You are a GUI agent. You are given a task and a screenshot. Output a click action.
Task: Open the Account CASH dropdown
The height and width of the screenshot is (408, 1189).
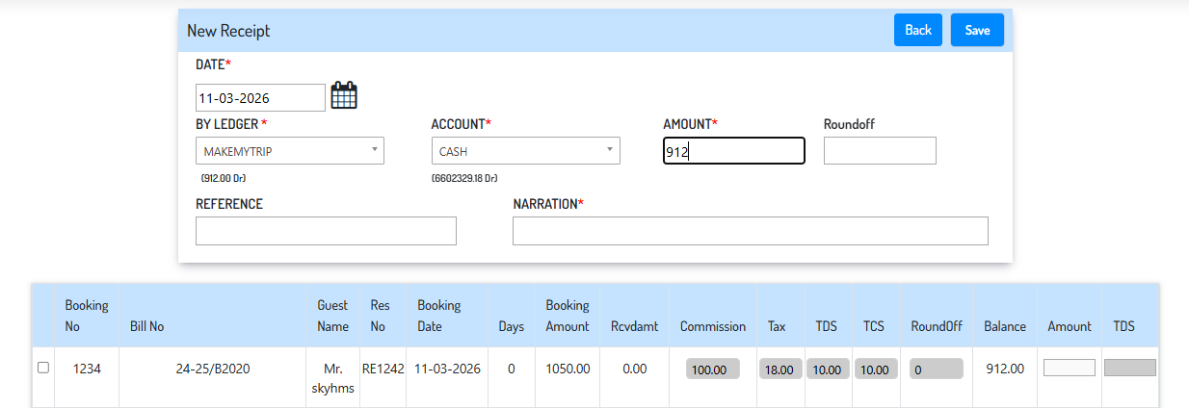(x=525, y=151)
